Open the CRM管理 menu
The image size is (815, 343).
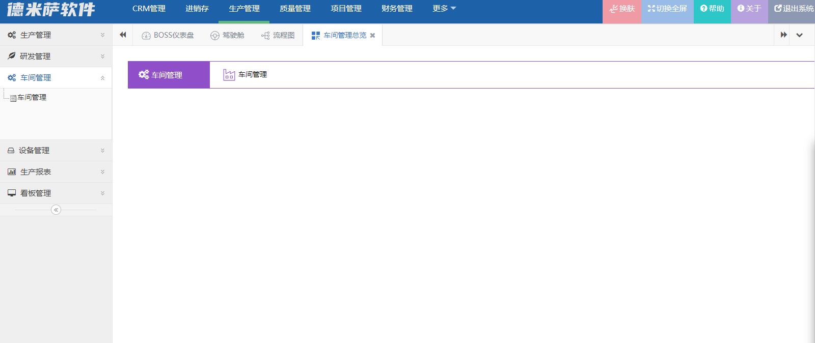pos(149,9)
